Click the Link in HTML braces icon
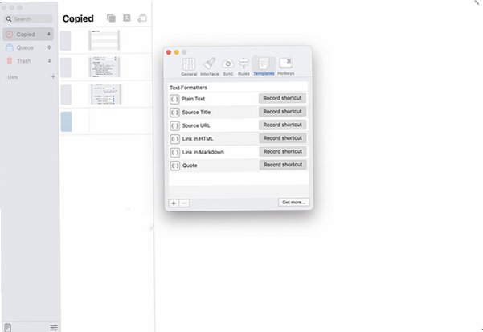Image resolution: width=483 pixels, height=332 pixels. [x=174, y=139]
